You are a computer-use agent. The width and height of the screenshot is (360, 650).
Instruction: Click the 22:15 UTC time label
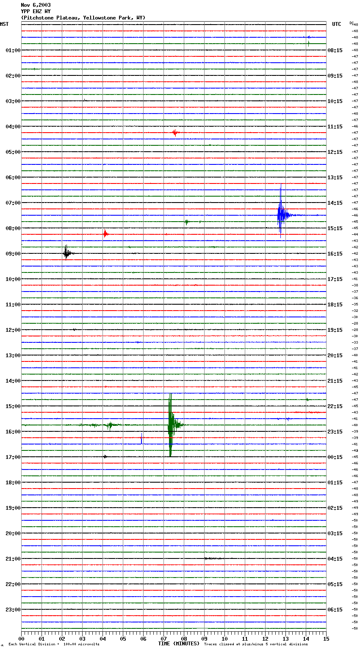click(x=335, y=406)
